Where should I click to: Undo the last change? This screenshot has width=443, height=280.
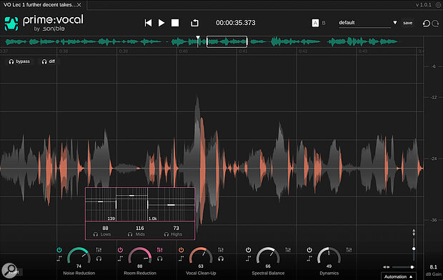point(427,23)
